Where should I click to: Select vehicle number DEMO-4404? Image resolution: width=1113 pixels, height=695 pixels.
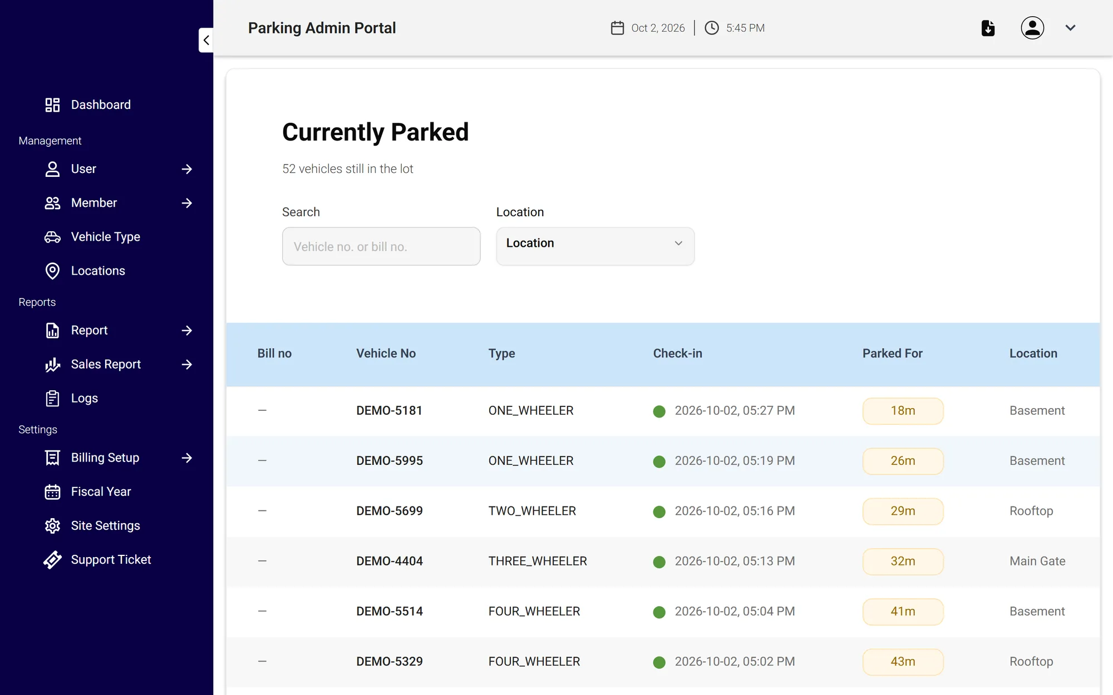coord(390,562)
